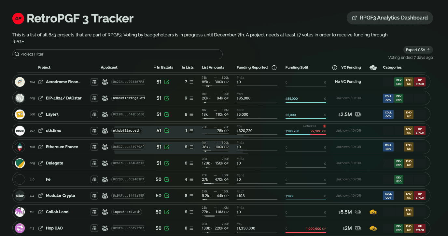Open Delegate external link icon
This screenshot has width=448, height=236.
pos(41,163)
